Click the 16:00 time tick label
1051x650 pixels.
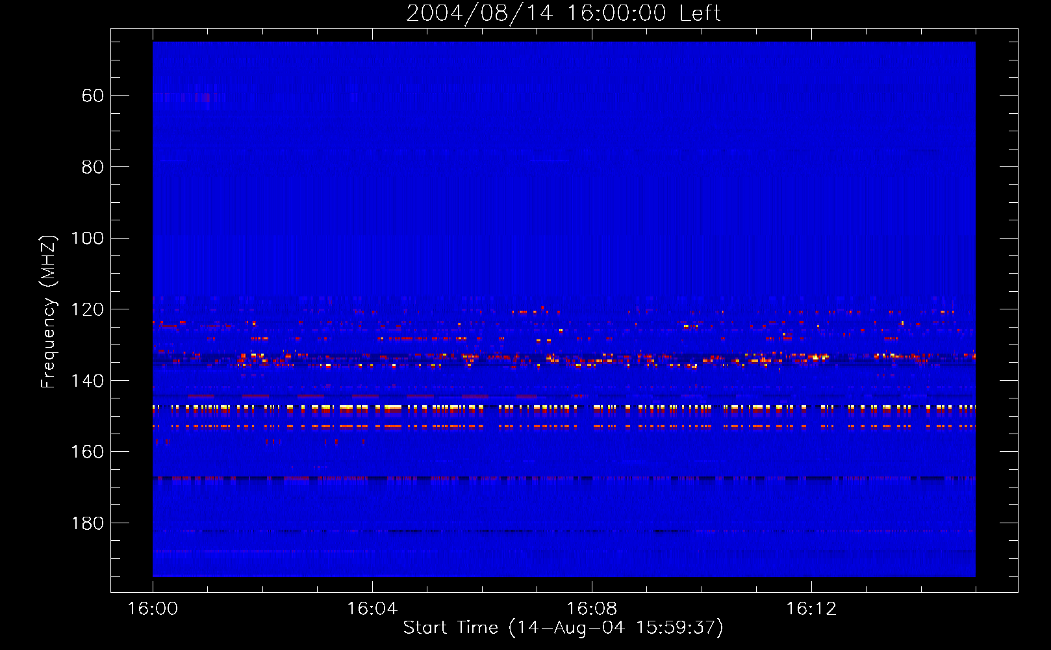click(153, 608)
